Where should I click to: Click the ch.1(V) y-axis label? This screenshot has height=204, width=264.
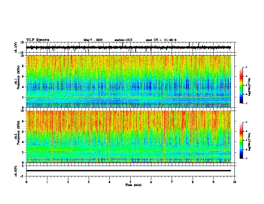pyautogui.click(x=16, y=47)
